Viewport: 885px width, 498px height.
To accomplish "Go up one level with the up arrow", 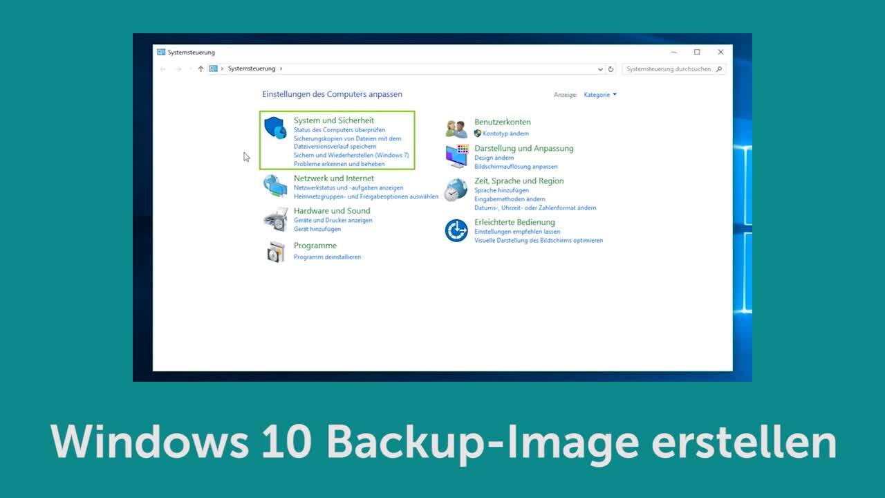I will [201, 69].
